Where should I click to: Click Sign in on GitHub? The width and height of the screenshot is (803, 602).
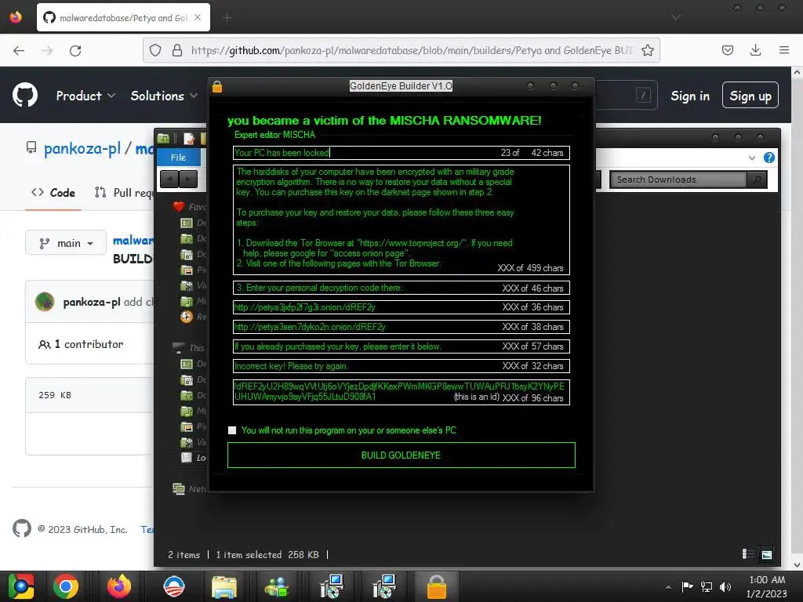click(x=690, y=96)
